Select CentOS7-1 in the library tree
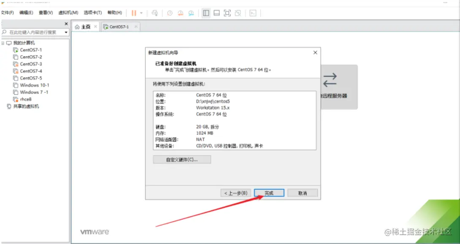 coord(31,50)
